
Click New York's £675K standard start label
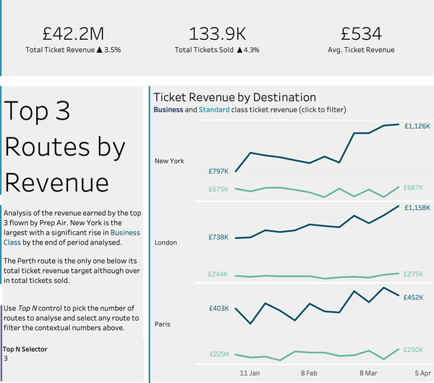(218, 189)
